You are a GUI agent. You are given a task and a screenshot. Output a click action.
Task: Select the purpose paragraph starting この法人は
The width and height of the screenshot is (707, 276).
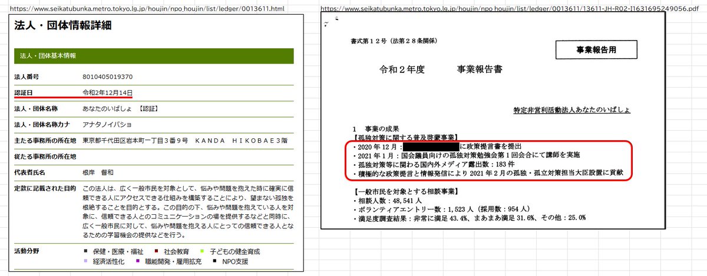coord(188,211)
